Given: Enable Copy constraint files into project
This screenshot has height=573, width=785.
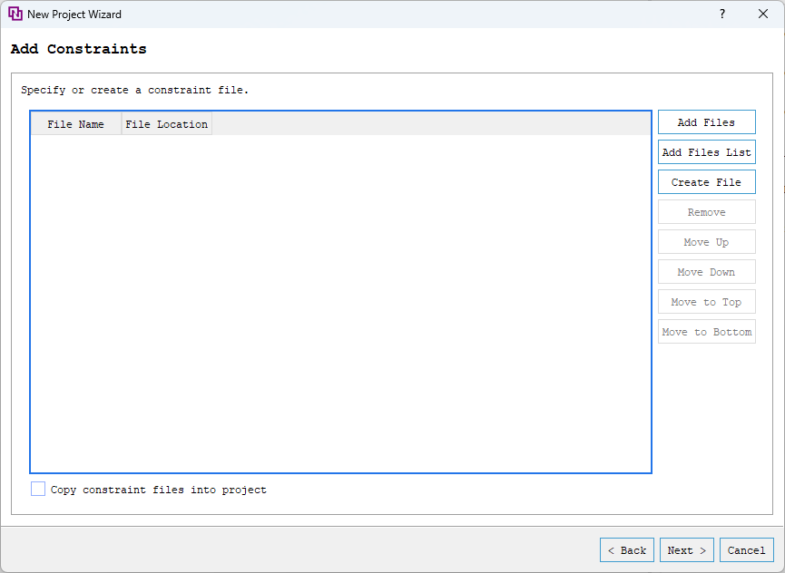Looking at the screenshot, I should (38, 489).
